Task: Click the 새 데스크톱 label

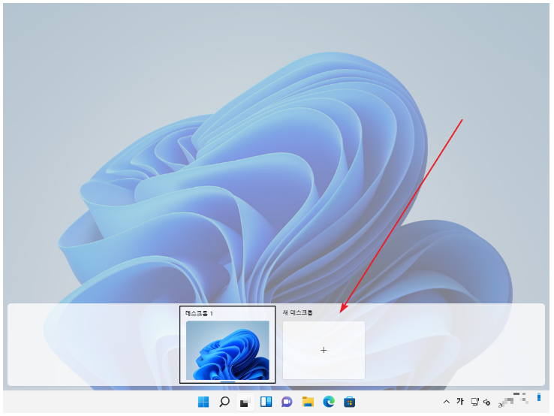Action: point(297,313)
